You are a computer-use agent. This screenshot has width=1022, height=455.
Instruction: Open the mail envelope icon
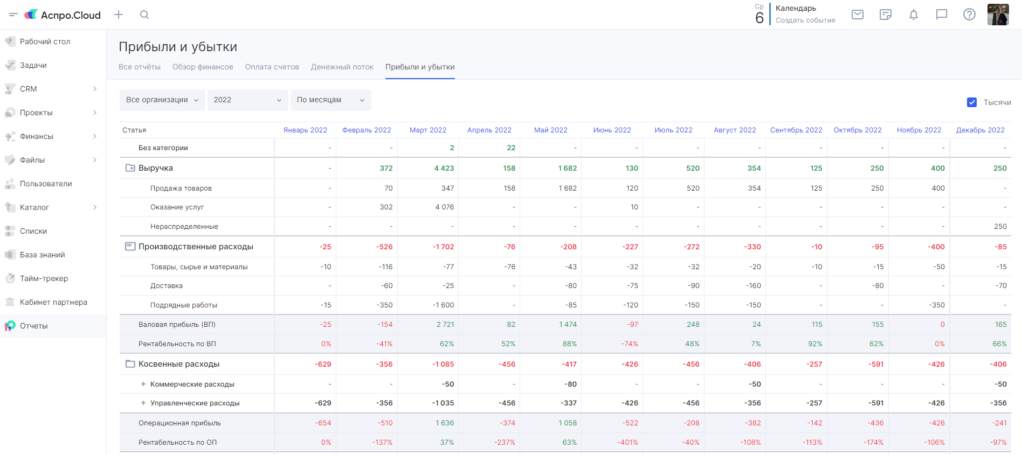tap(858, 15)
